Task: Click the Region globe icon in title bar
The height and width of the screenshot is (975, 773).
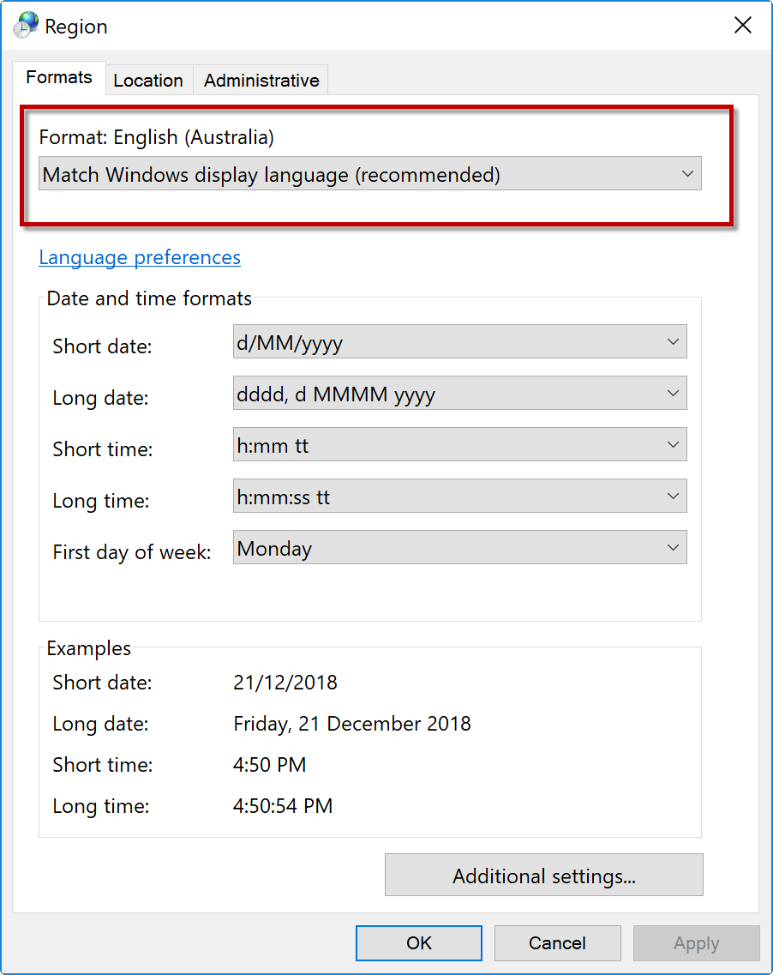Action: 26,26
